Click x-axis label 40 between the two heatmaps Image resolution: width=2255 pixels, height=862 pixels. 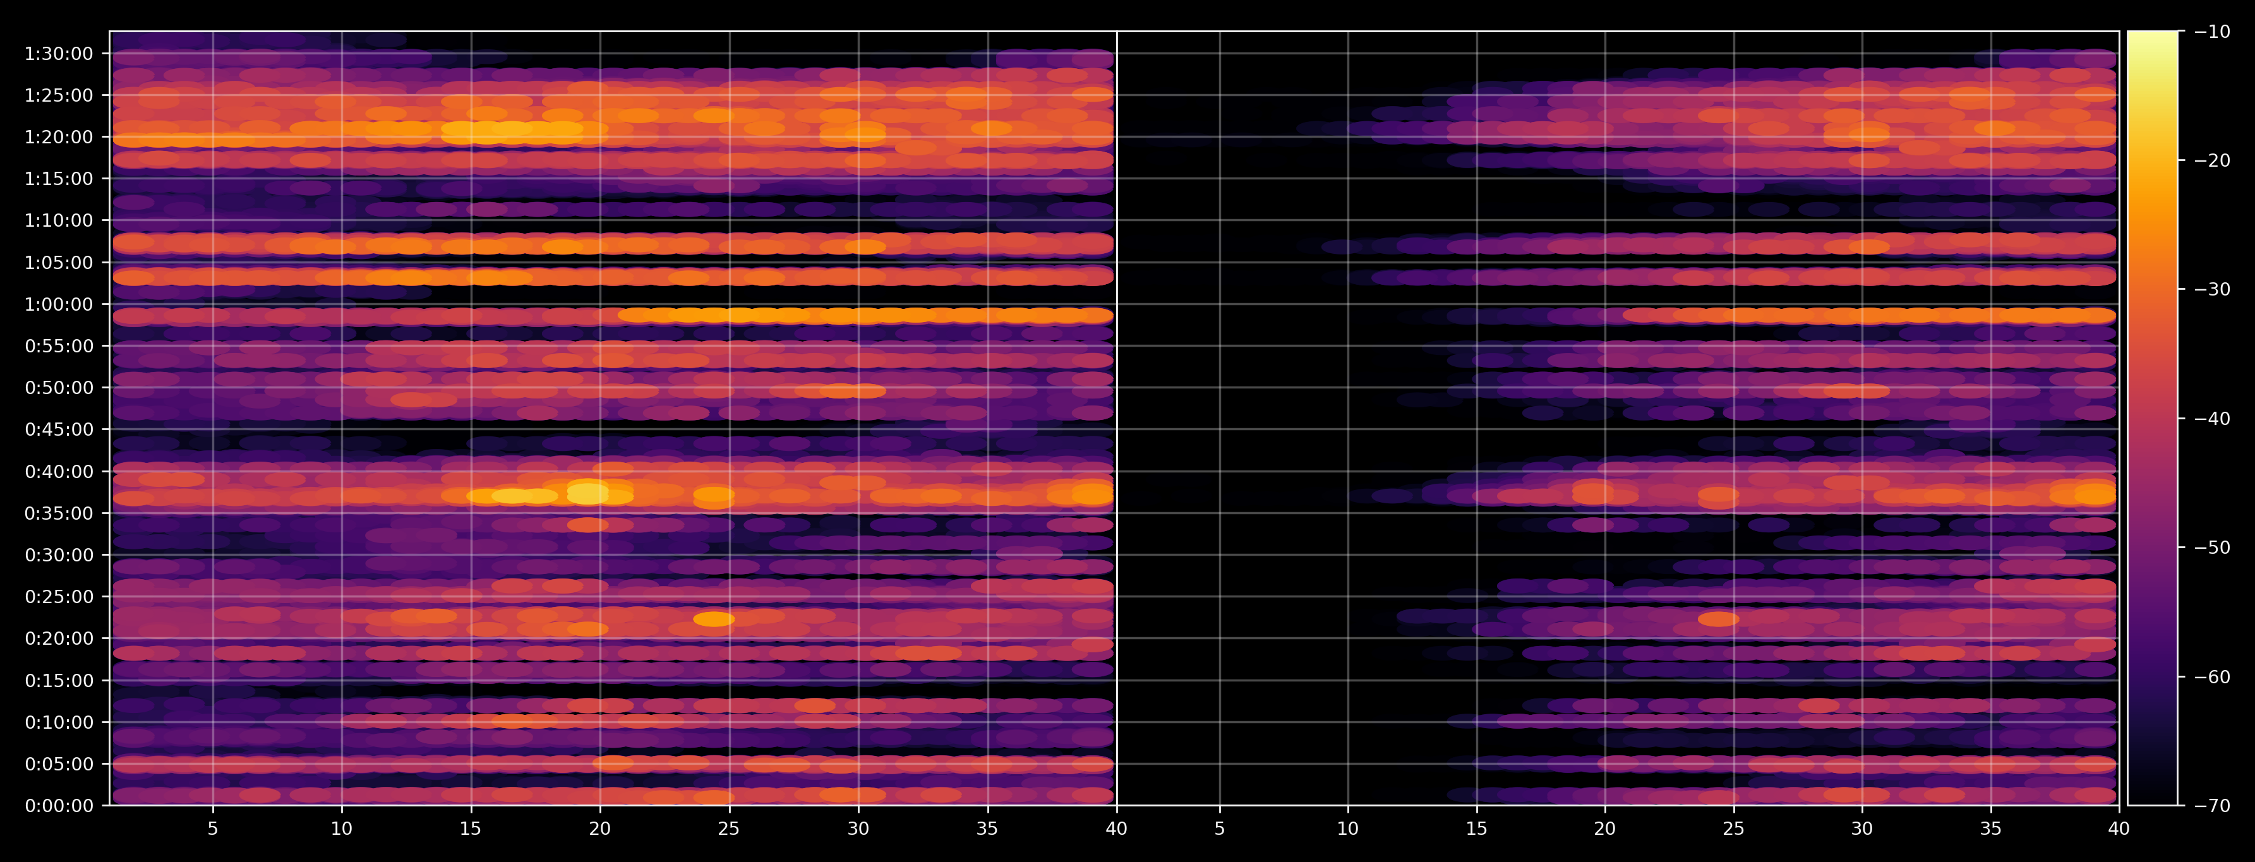click(x=1116, y=829)
